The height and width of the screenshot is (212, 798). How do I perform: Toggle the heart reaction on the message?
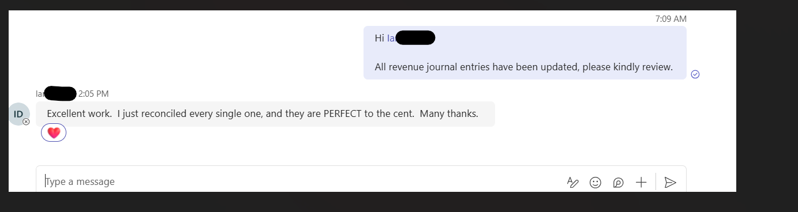tap(54, 133)
